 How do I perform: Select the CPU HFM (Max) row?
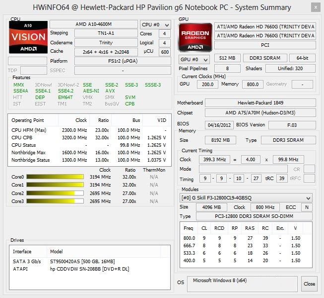click(89, 130)
